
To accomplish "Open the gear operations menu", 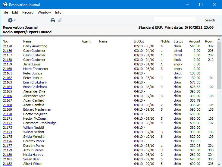I will (12, 20).
